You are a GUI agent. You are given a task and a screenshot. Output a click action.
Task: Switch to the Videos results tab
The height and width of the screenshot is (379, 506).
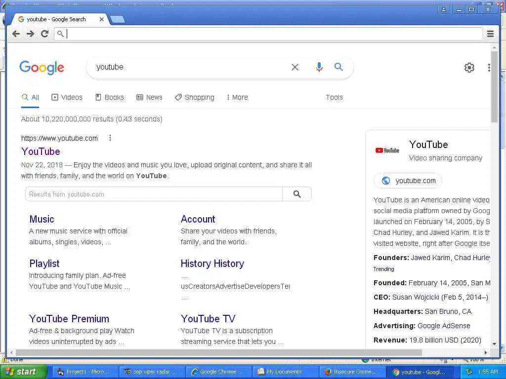(x=67, y=97)
